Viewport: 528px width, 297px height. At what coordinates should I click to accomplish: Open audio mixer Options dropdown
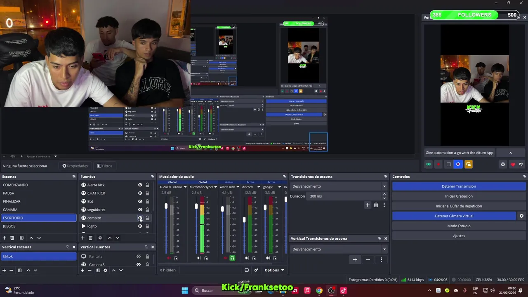tap(274, 270)
